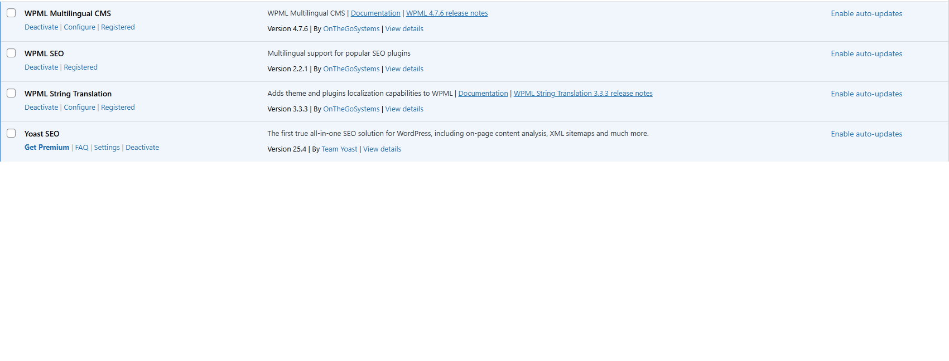Open WPML String Translation 3.3.3 release notes
Image resolution: width=949 pixels, height=361 pixels.
[x=583, y=94]
